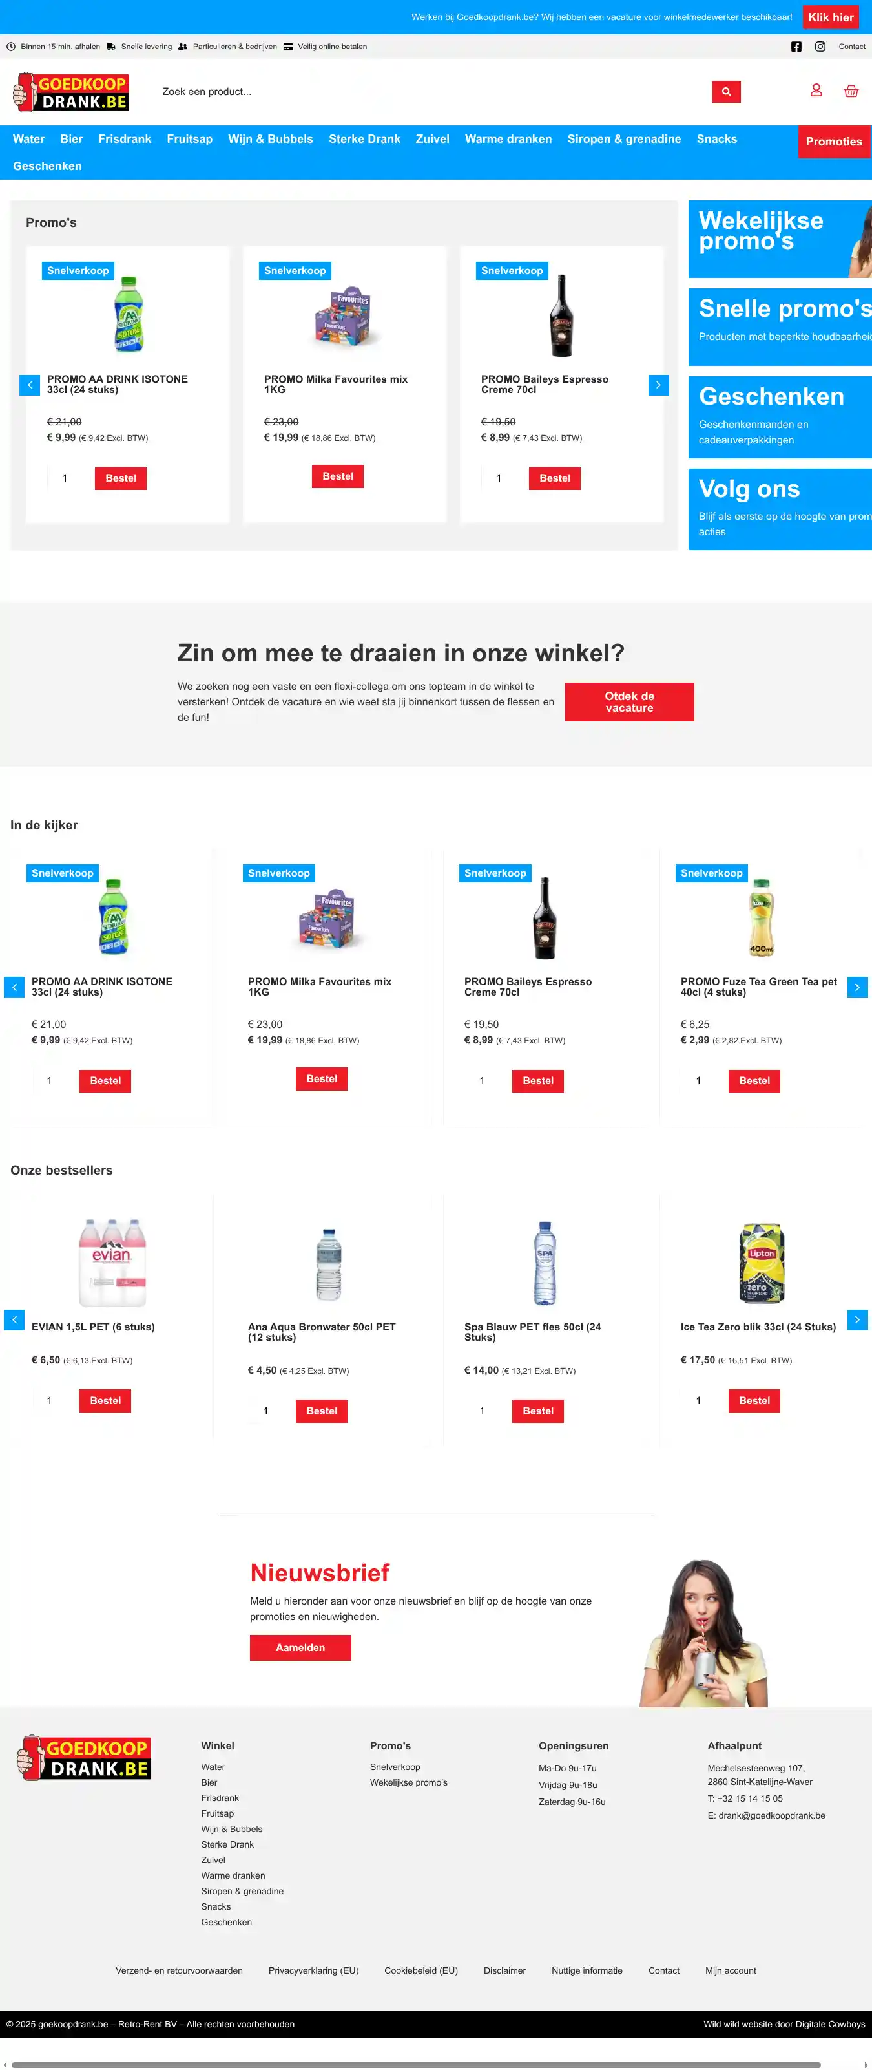The height and width of the screenshot is (2070, 872).
Task: Click the Goedkoopdrank.be header logo
Action: (x=72, y=92)
